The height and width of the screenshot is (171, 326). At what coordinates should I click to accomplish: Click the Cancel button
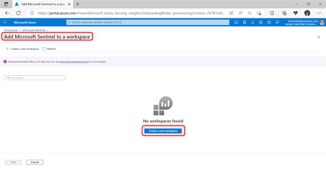pyautogui.click(x=35, y=162)
